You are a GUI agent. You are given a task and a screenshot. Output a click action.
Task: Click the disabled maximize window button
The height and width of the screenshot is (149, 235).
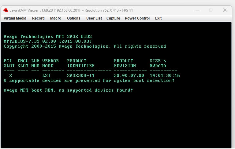pyautogui.click(x=211, y=10)
